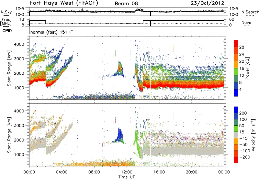The width and height of the screenshot is (259, 179).
Task: Click the '08:00' time axis tick label
Action: tap(94, 172)
